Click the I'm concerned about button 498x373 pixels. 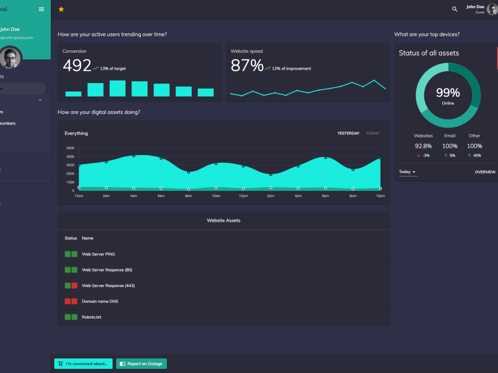point(83,364)
